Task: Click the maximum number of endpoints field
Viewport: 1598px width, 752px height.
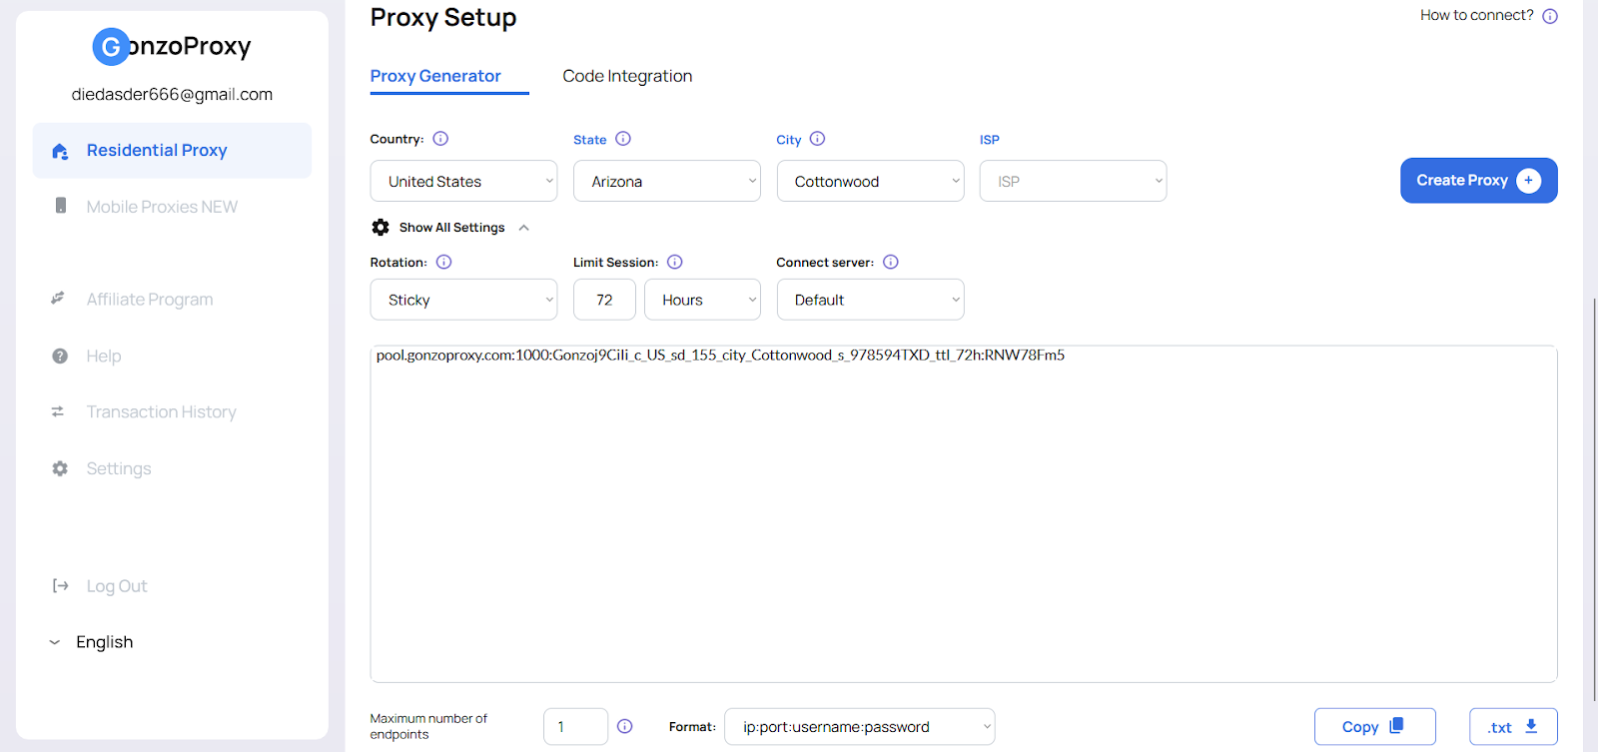Action: pos(575,726)
